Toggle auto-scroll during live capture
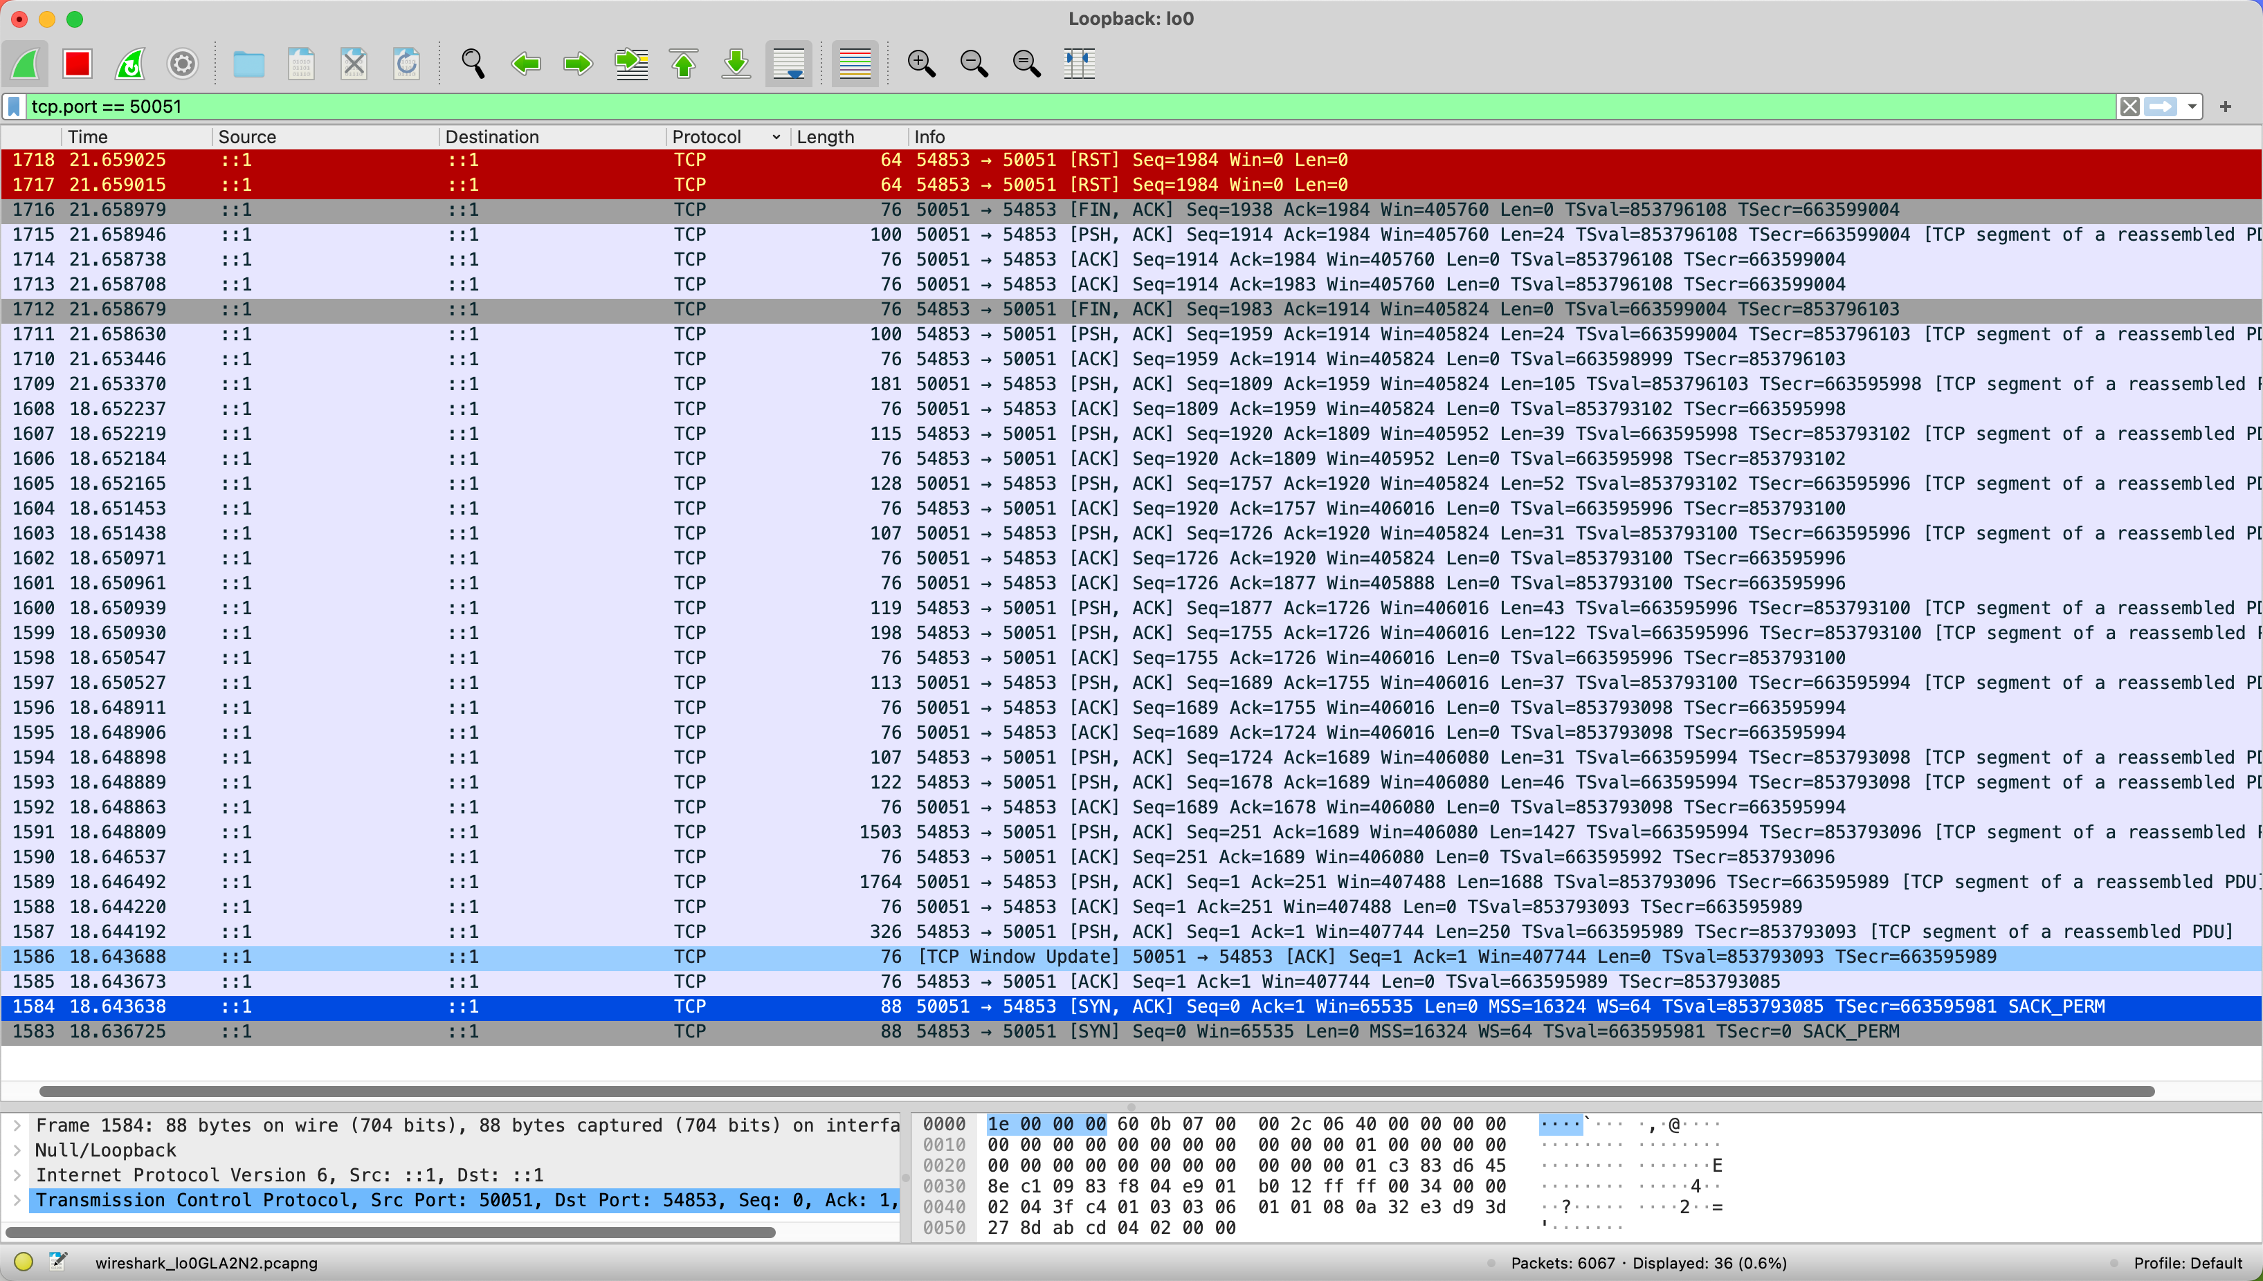Viewport: 2263px width, 1281px height. 789,64
